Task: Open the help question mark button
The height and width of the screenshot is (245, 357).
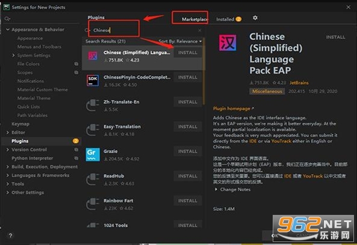Action: click(10, 235)
